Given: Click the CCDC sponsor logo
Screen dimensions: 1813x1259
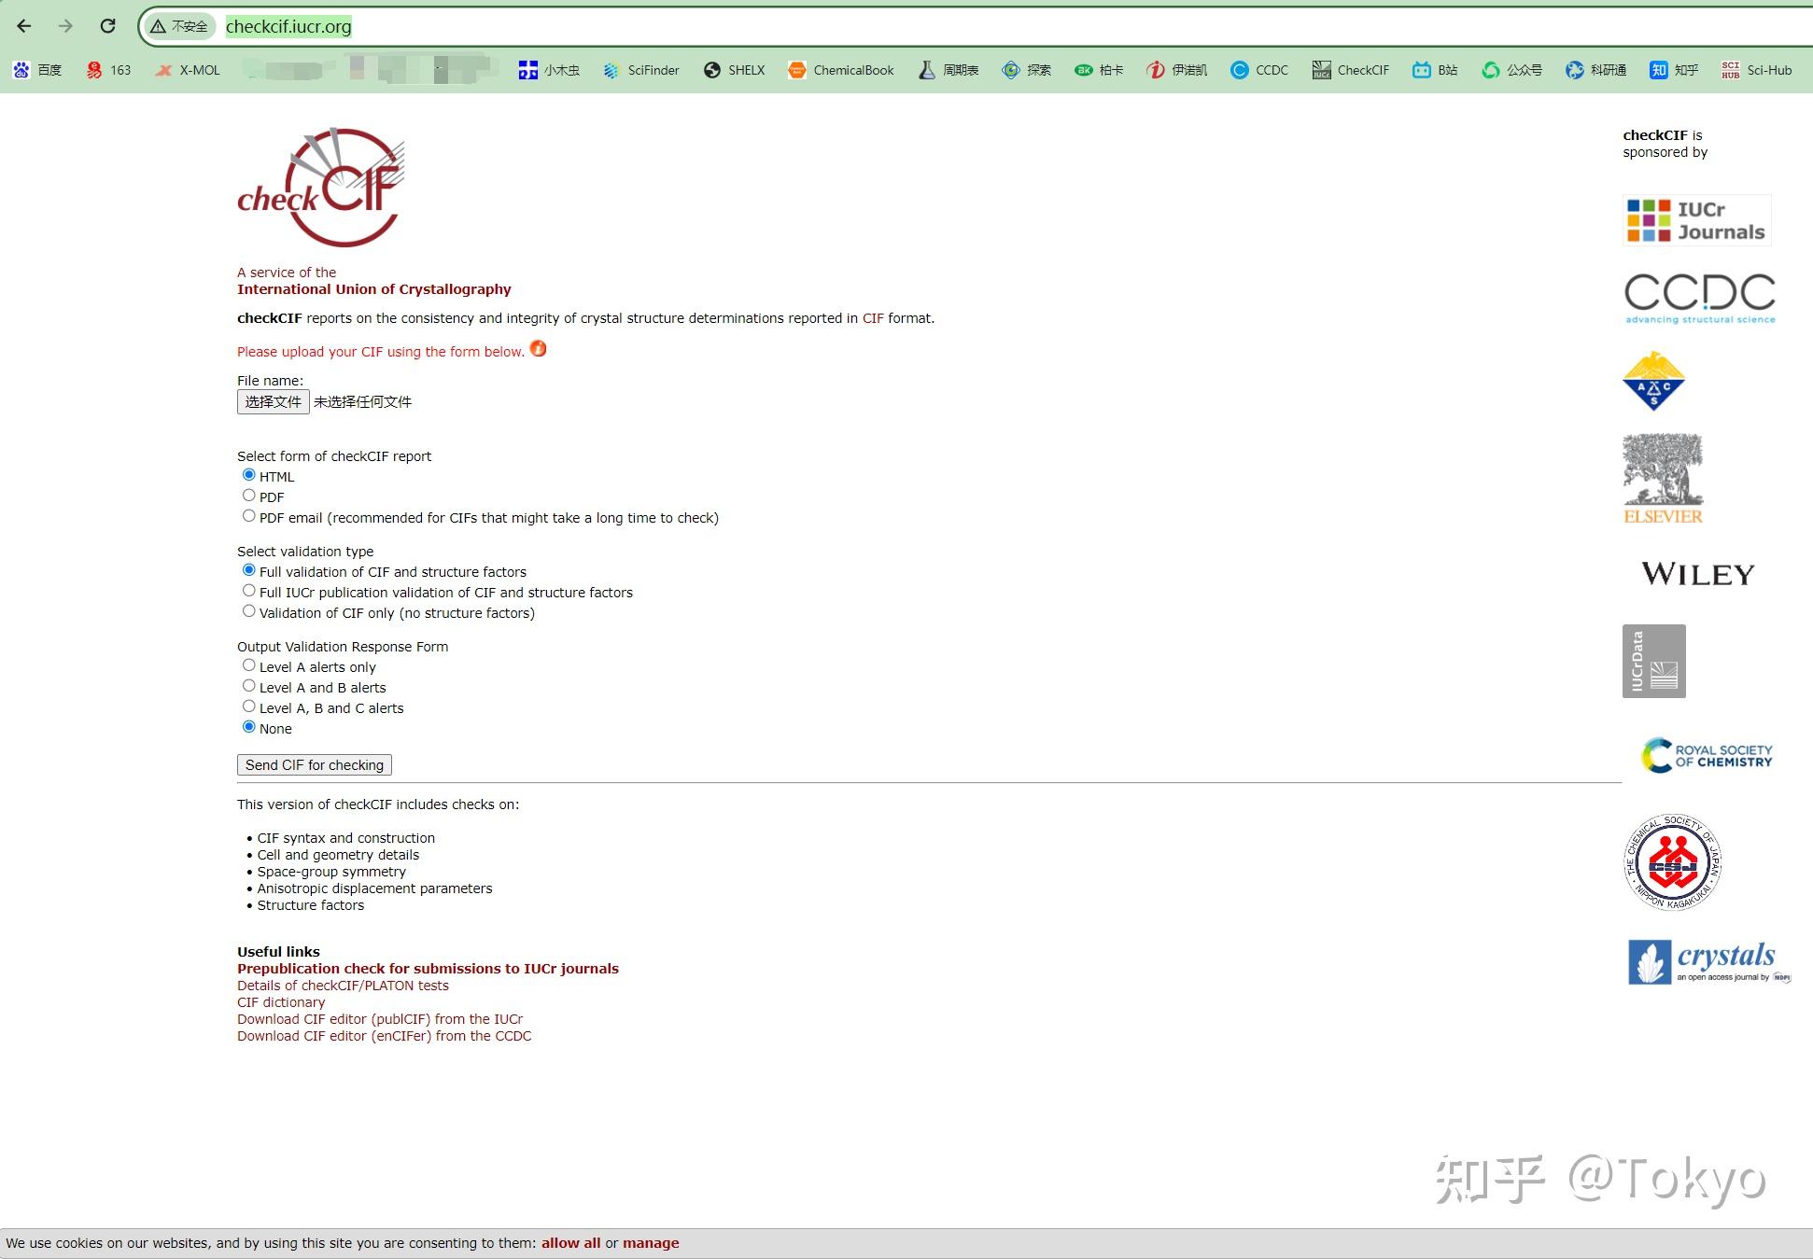Looking at the screenshot, I should (1699, 298).
